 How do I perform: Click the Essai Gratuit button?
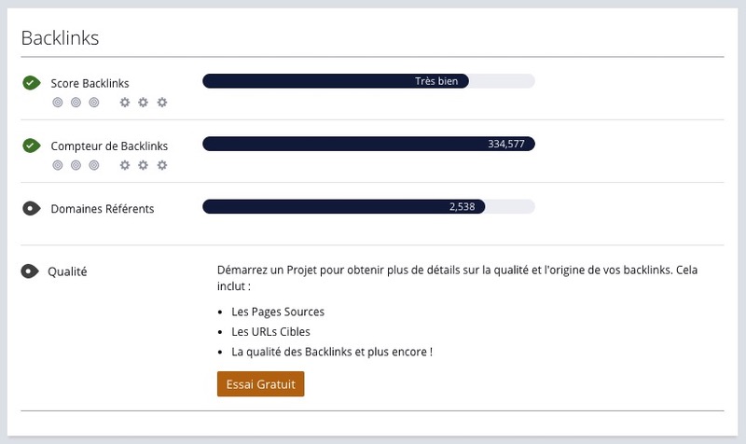(x=260, y=383)
